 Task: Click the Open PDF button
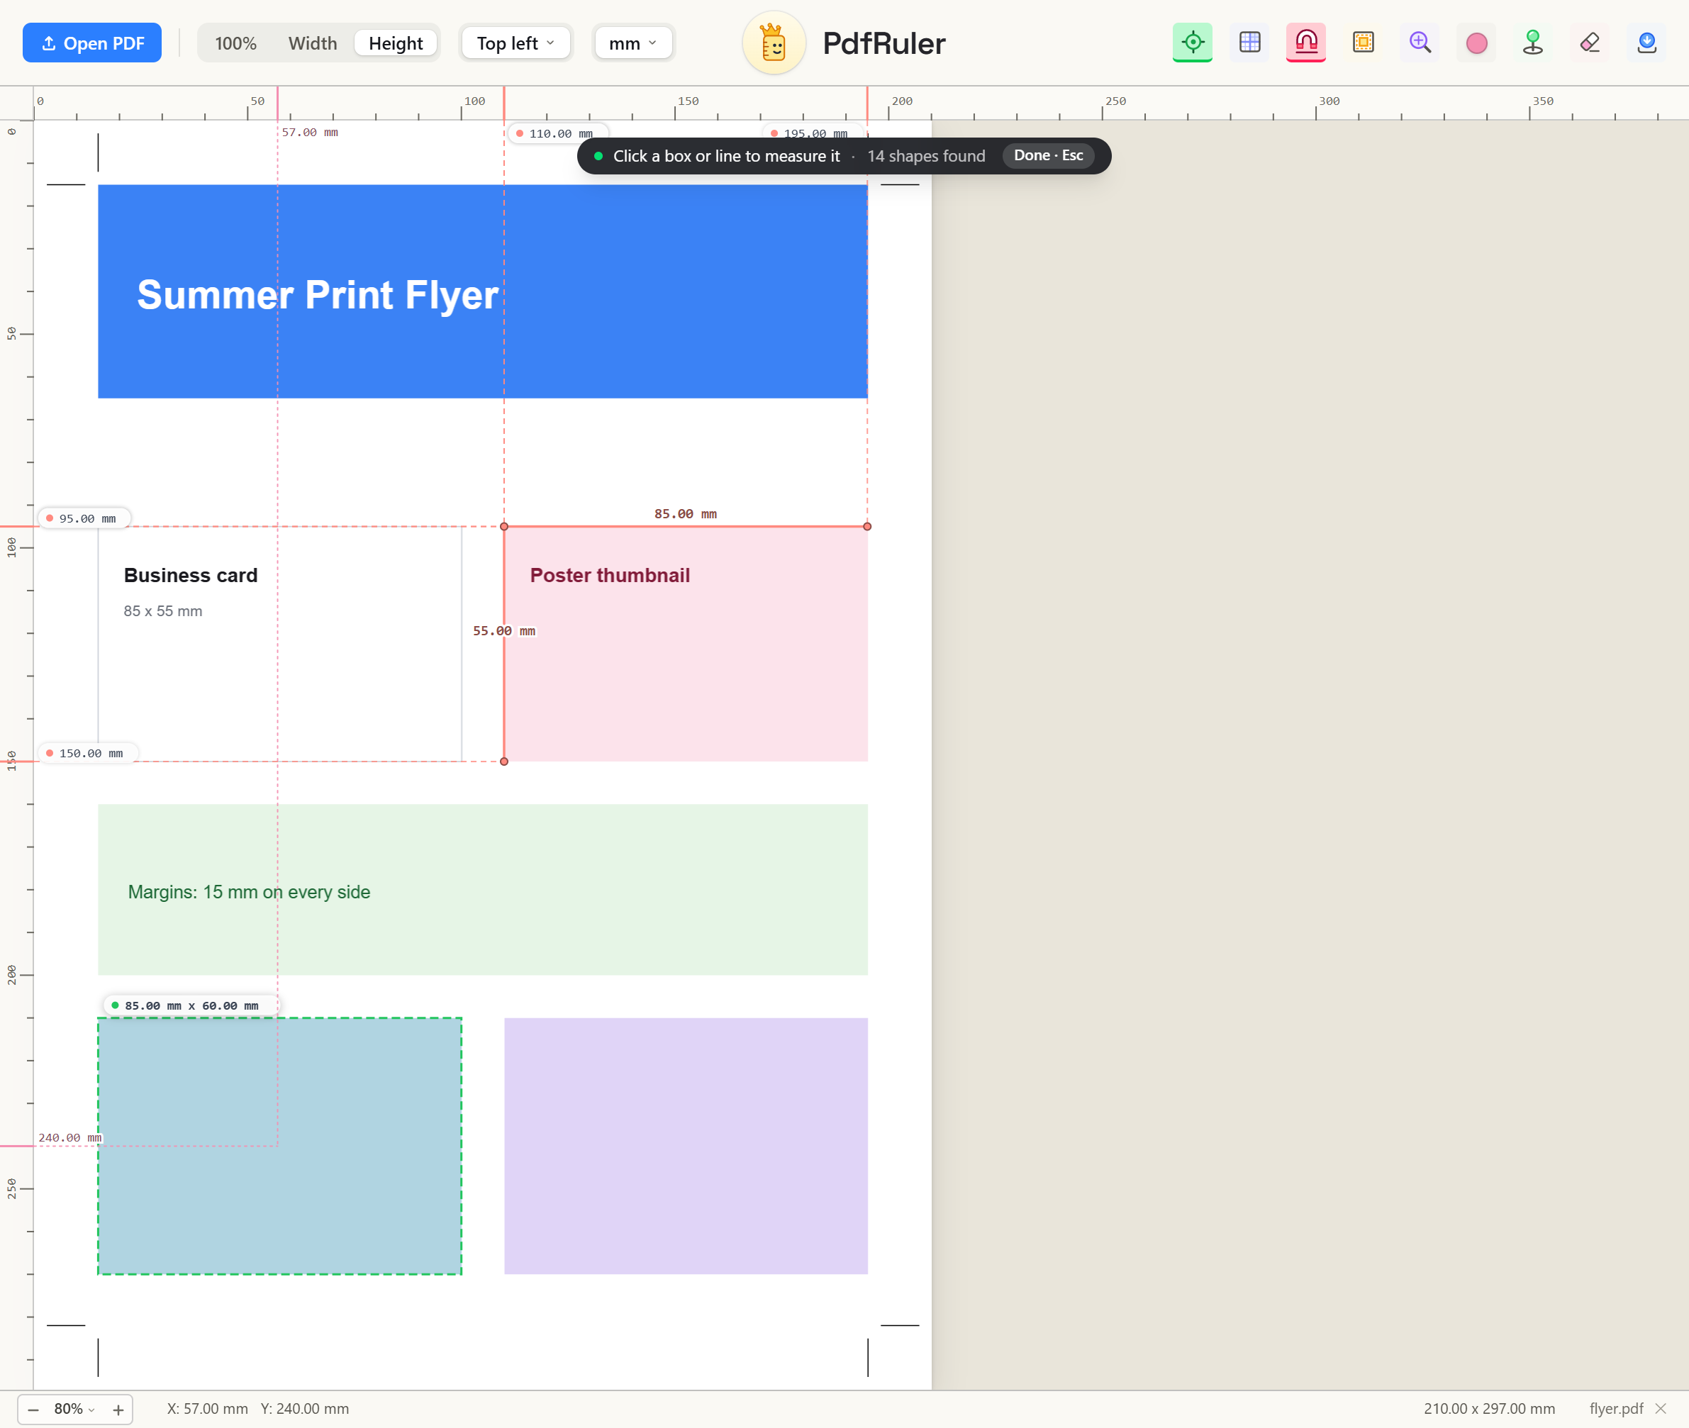92,43
